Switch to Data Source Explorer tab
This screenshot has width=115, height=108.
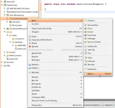click(x=92, y=105)
